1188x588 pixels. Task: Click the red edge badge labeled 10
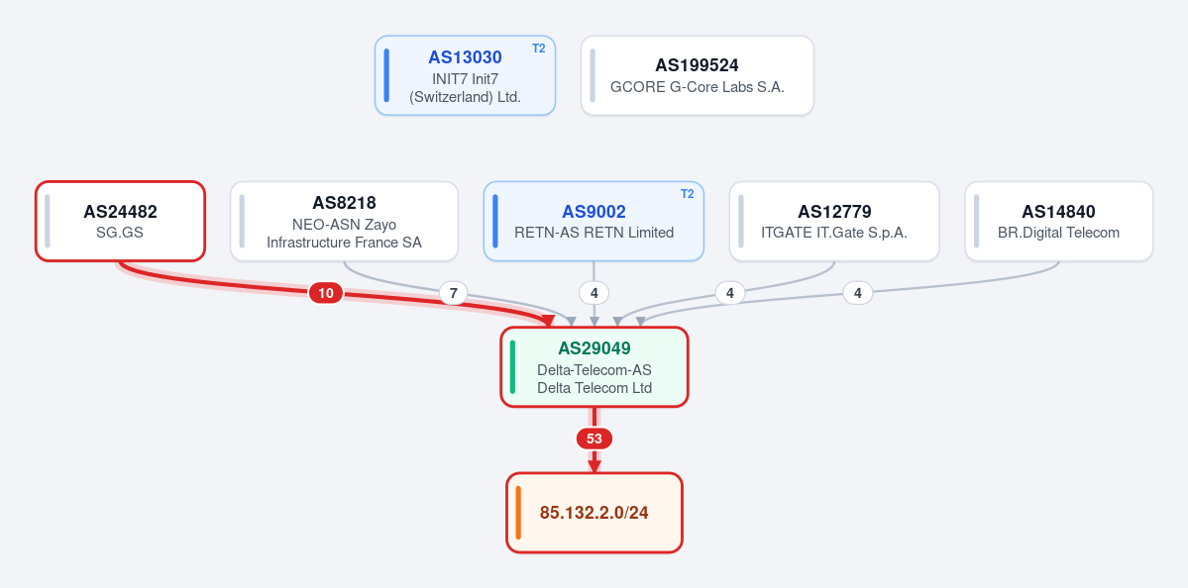(x=326, y=293)
